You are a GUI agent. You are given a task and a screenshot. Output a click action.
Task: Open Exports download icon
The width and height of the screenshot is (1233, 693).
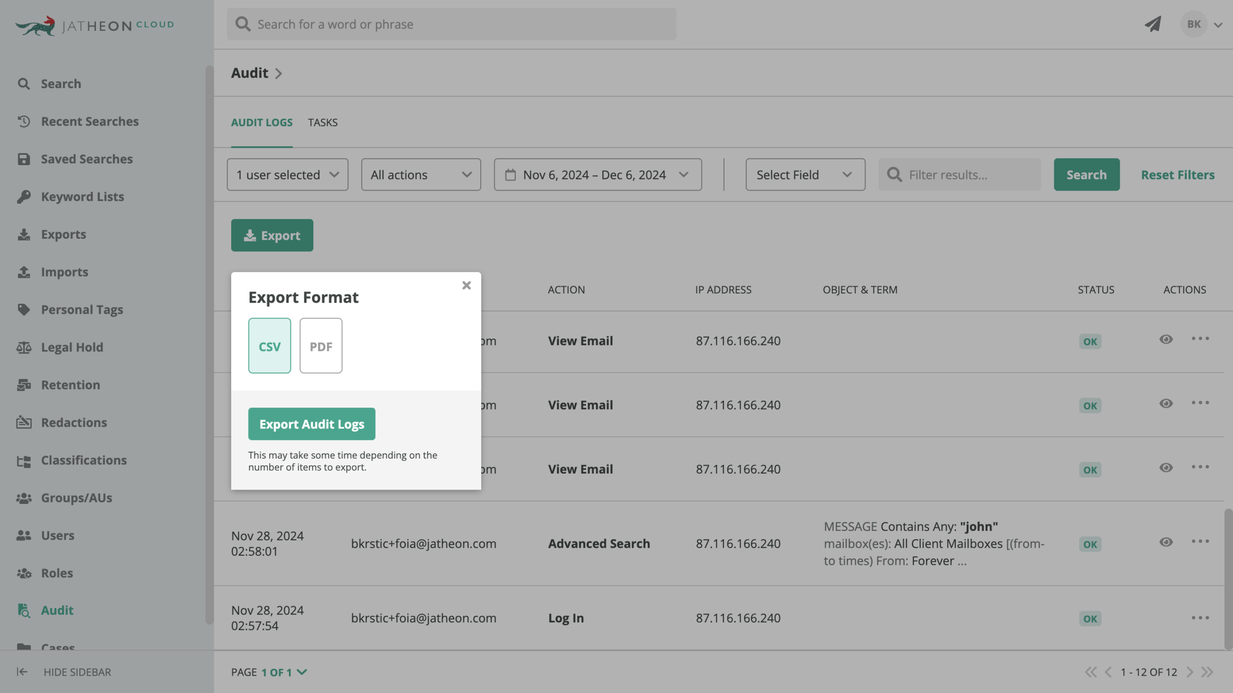(x=24, y=234)
